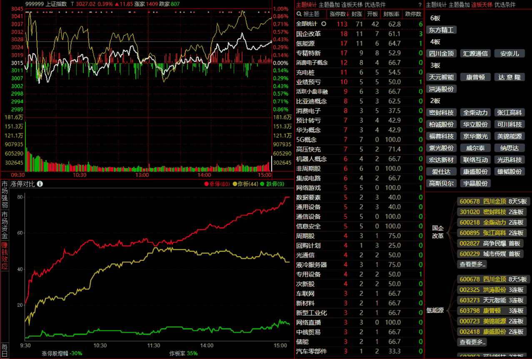Select the 全部统计 row in theme table
This screenshot has width=532, height=359.
coord(360,24)
